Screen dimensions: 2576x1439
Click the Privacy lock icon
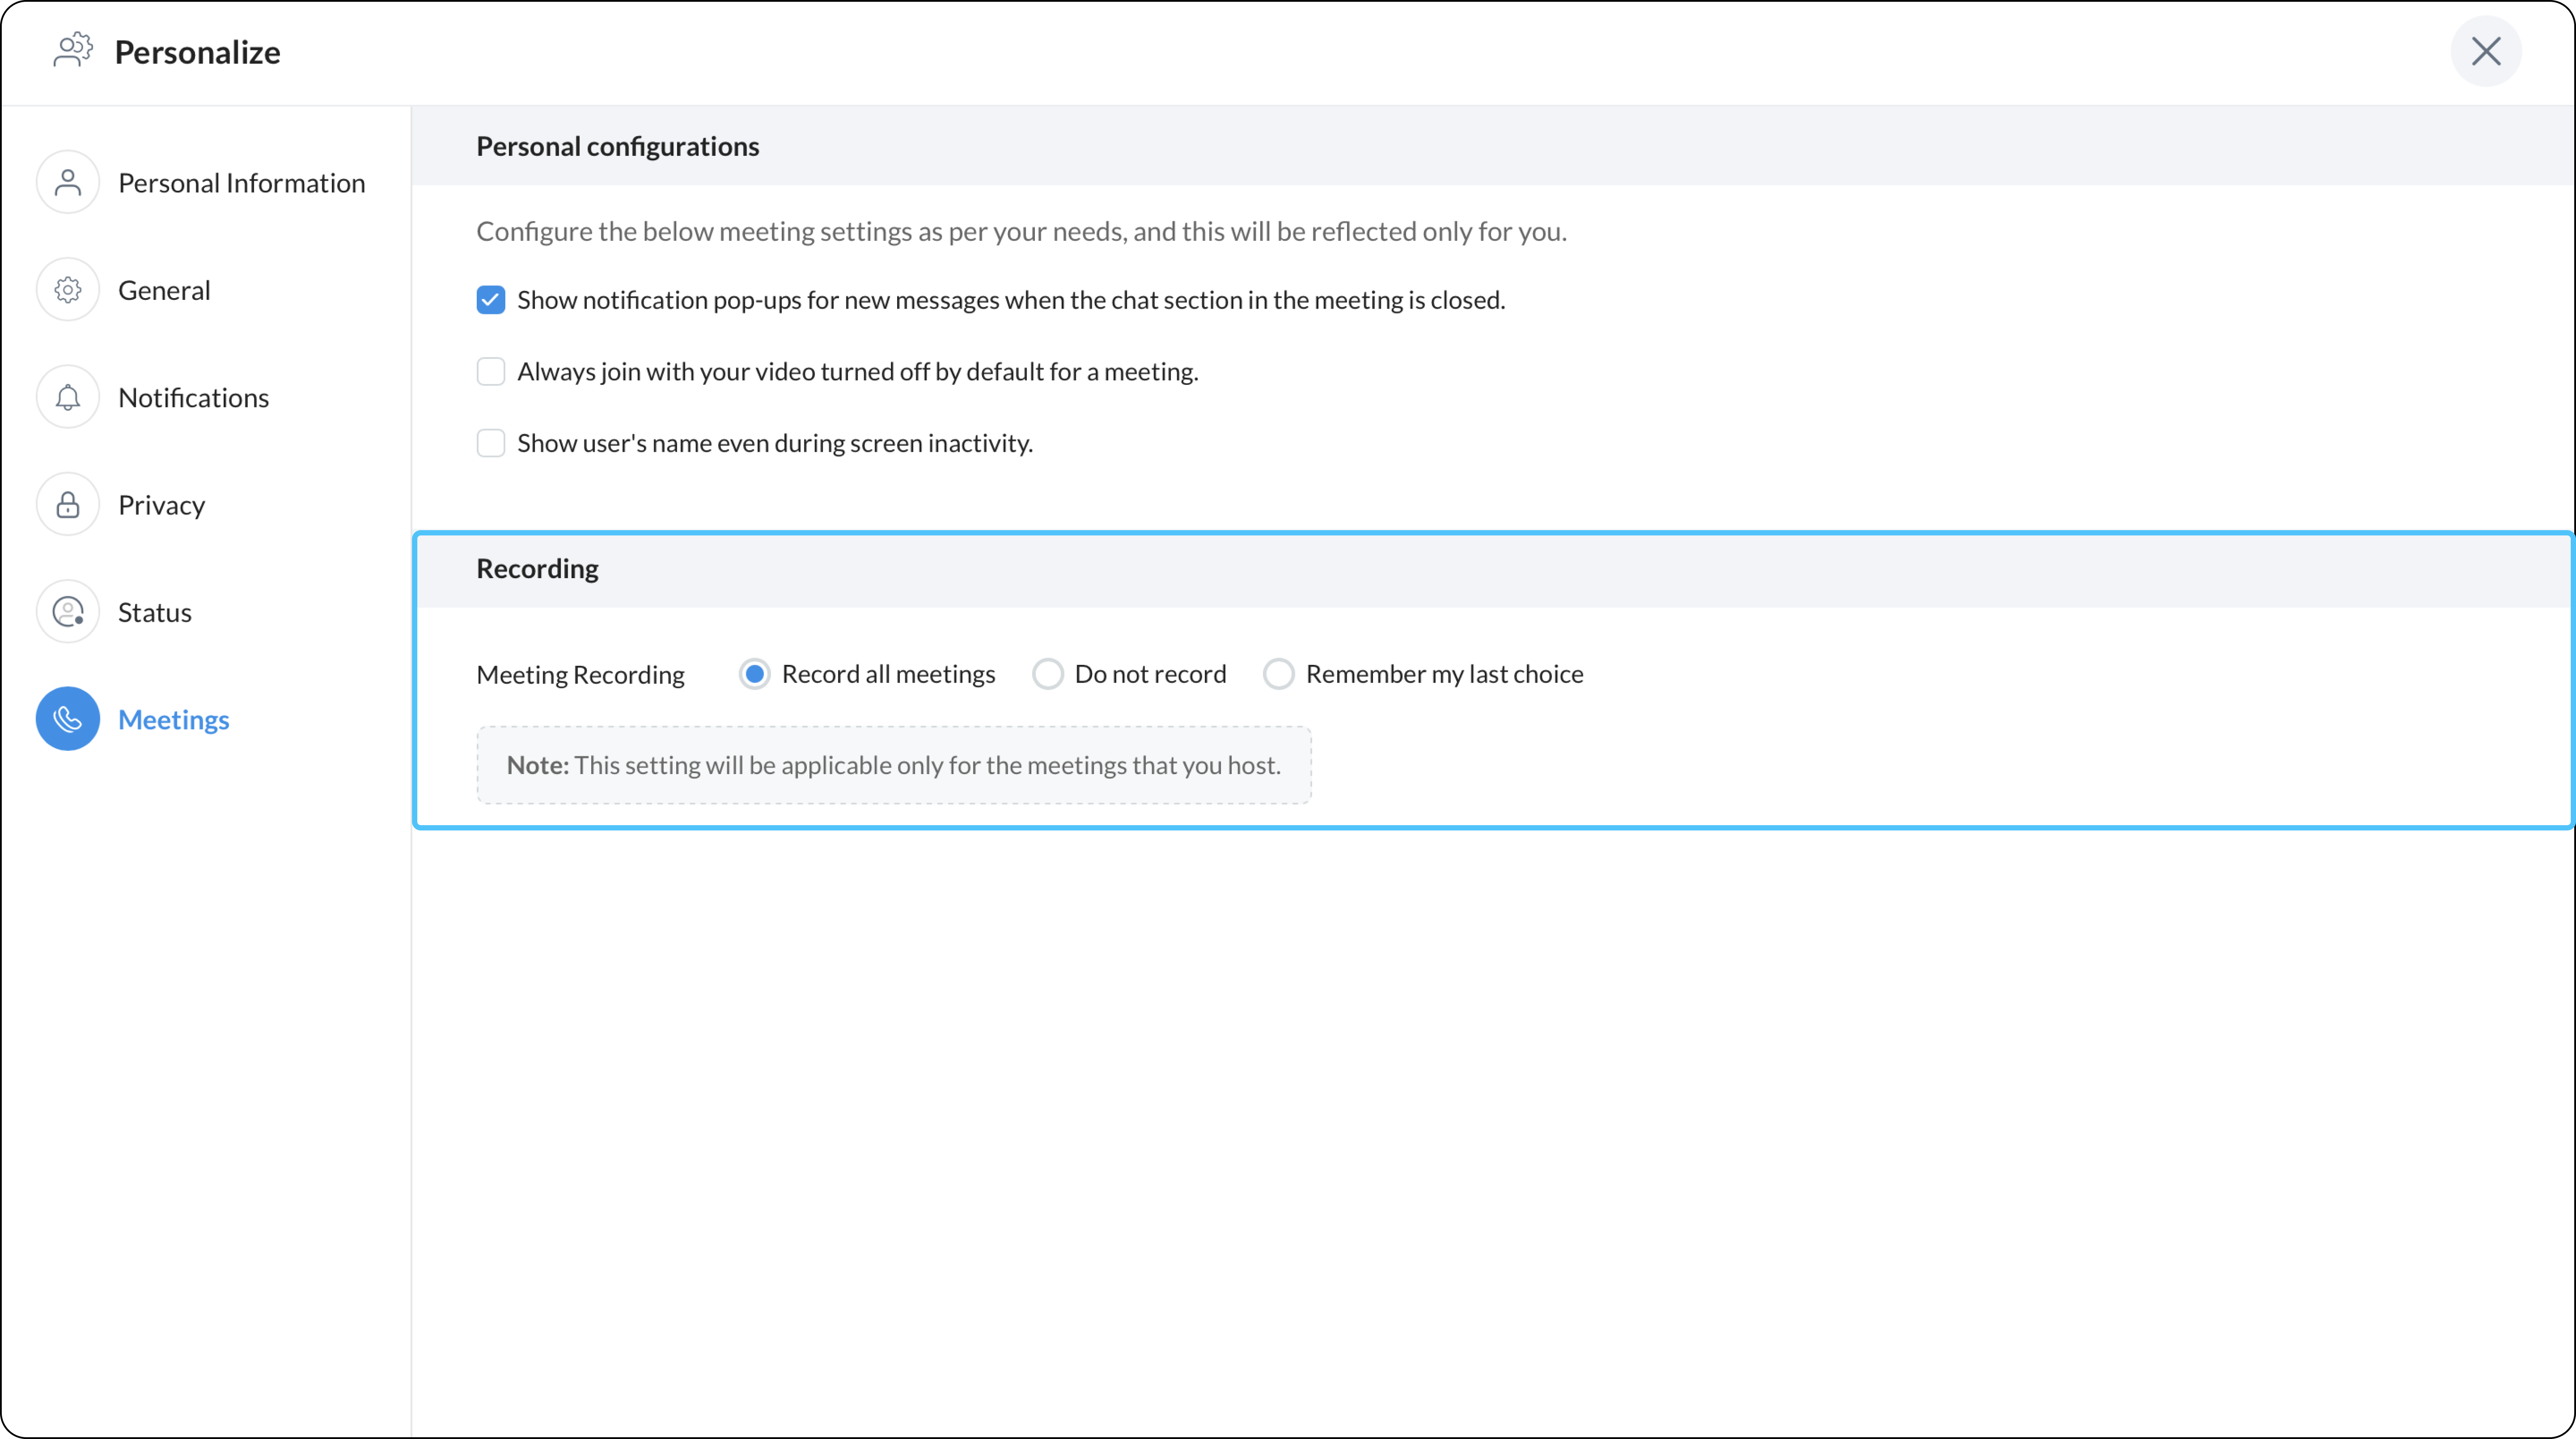click(68, 505)
